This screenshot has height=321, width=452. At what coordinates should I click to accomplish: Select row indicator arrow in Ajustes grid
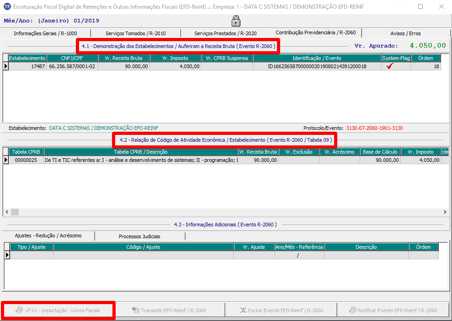7,255
